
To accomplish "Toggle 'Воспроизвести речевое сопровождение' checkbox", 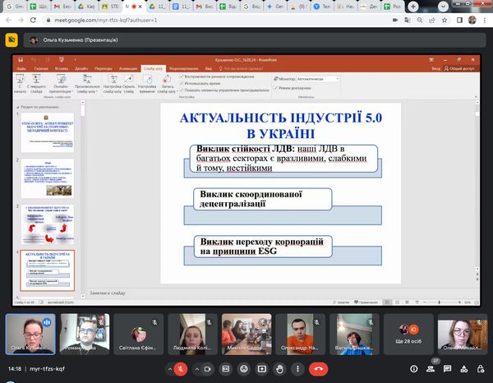I will 181,77.
